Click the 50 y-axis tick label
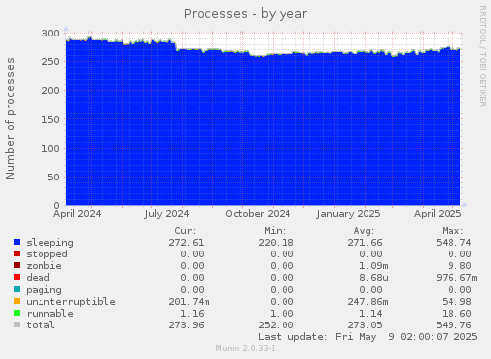The height and width of the screenshot is (359, 491). tap(54, 177)
